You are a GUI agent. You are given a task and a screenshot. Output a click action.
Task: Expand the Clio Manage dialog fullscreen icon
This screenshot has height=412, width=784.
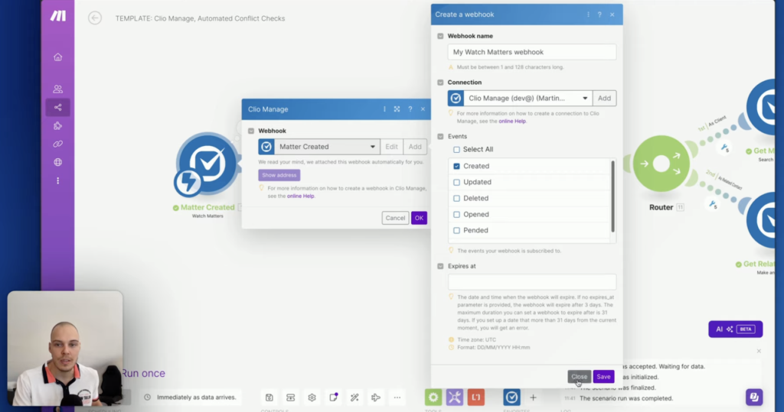click(x=397, y=109)
